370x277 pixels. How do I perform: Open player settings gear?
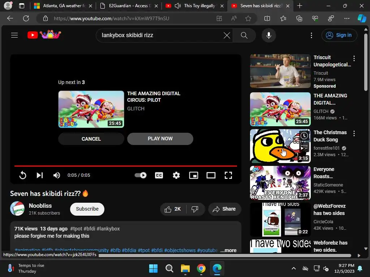[x=176, y=175]
